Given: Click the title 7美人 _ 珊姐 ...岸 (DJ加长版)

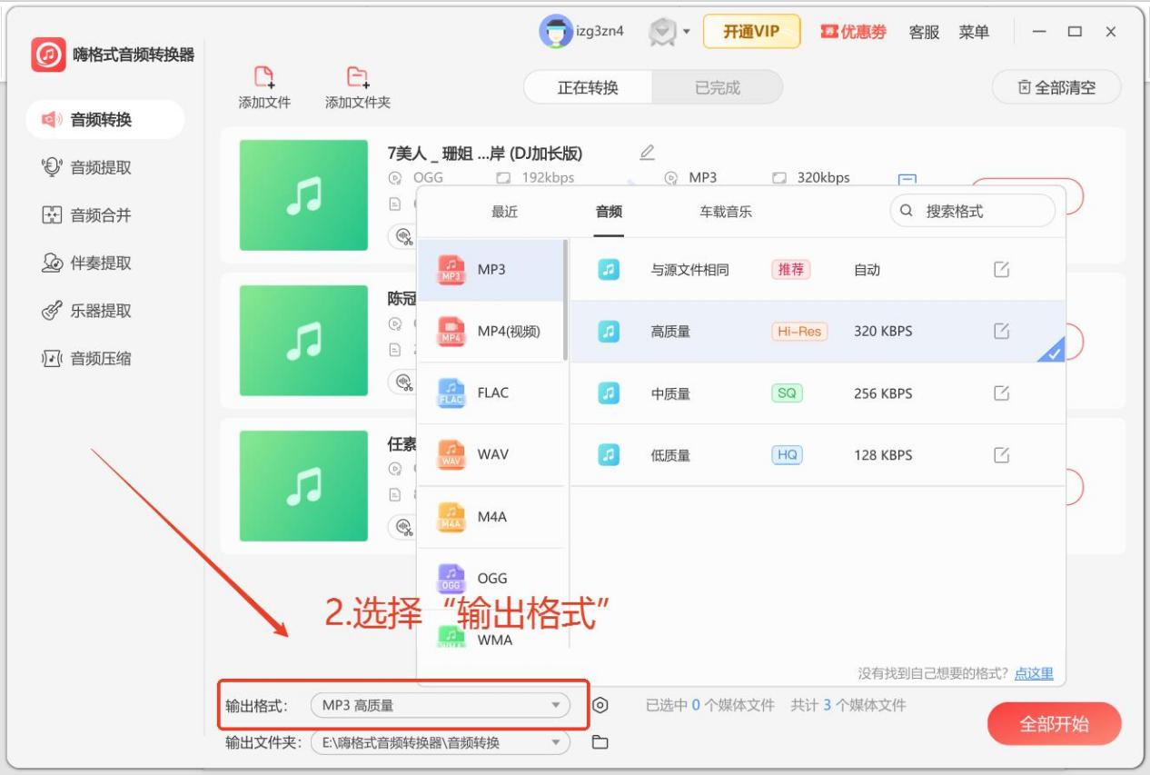Looking at the screenshot, I should click(x=485, y=153).
